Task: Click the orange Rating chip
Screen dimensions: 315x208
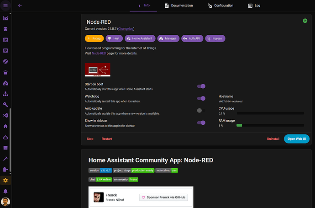Action: pyautogui.click(x=94, y=38)
